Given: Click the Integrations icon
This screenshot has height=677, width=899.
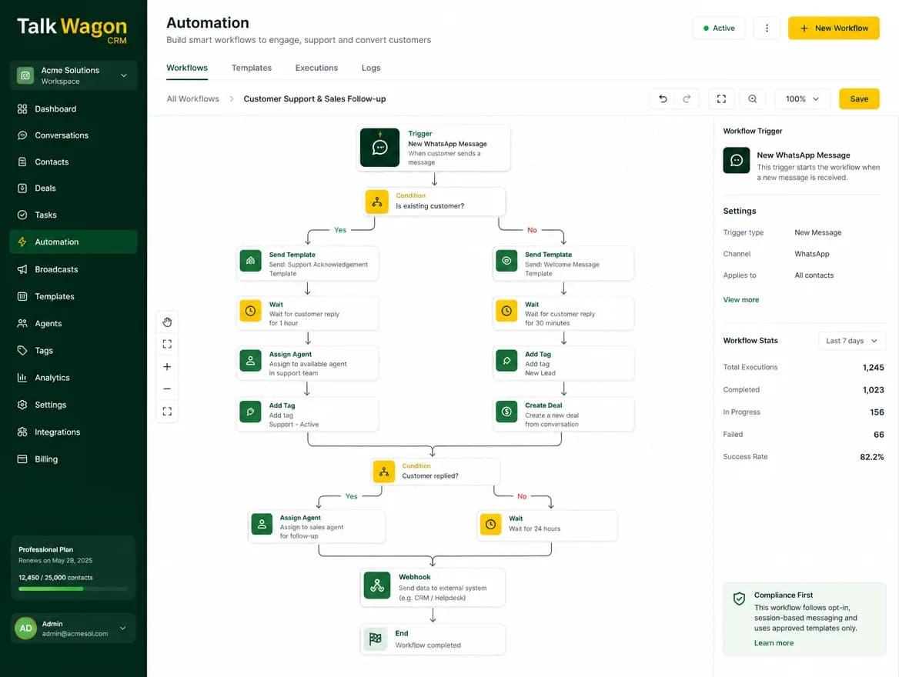Looking at the screenshot, I should click(22, 432).
